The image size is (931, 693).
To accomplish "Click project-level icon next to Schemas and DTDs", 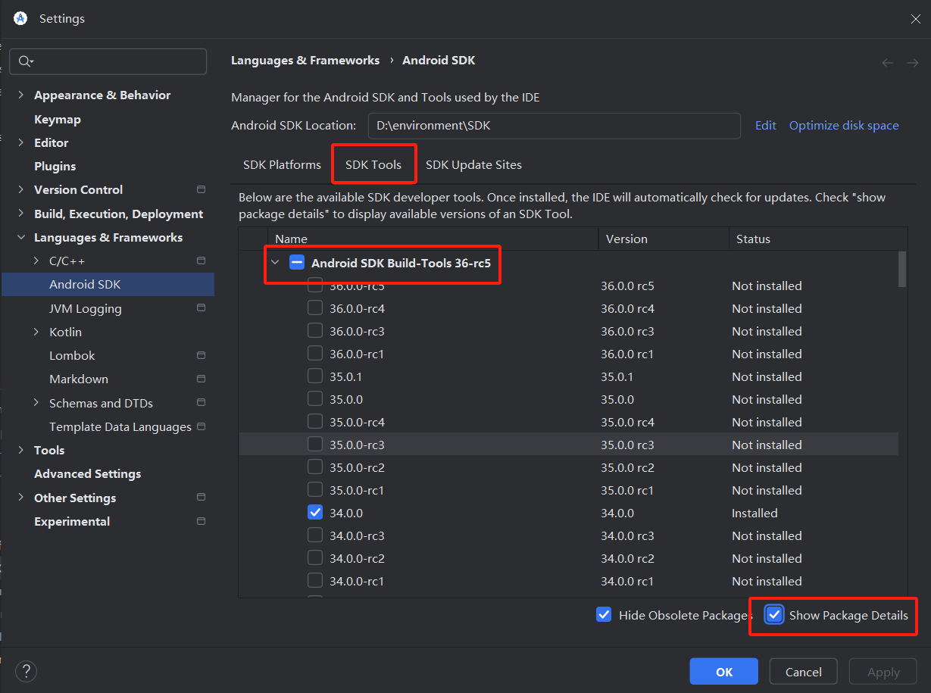I will pos(201,403).
